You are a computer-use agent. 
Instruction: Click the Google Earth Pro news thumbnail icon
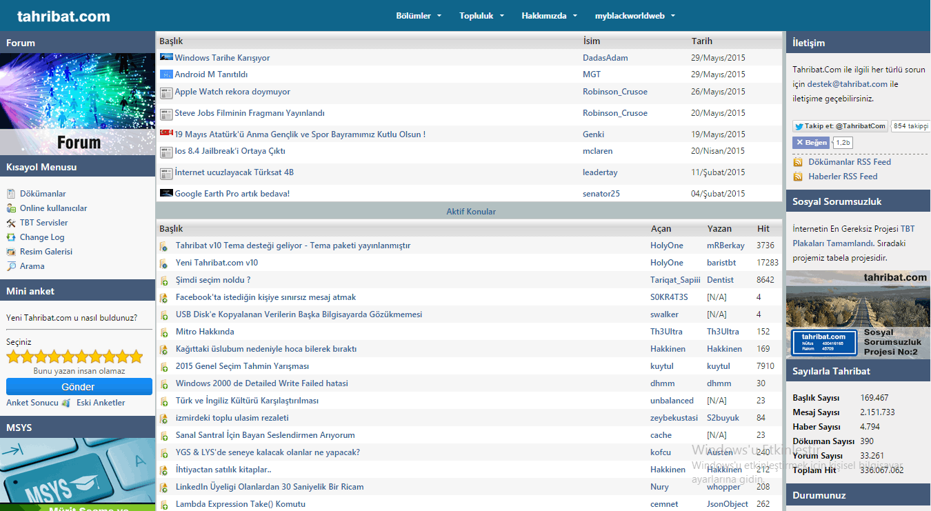tap(166, 193)
